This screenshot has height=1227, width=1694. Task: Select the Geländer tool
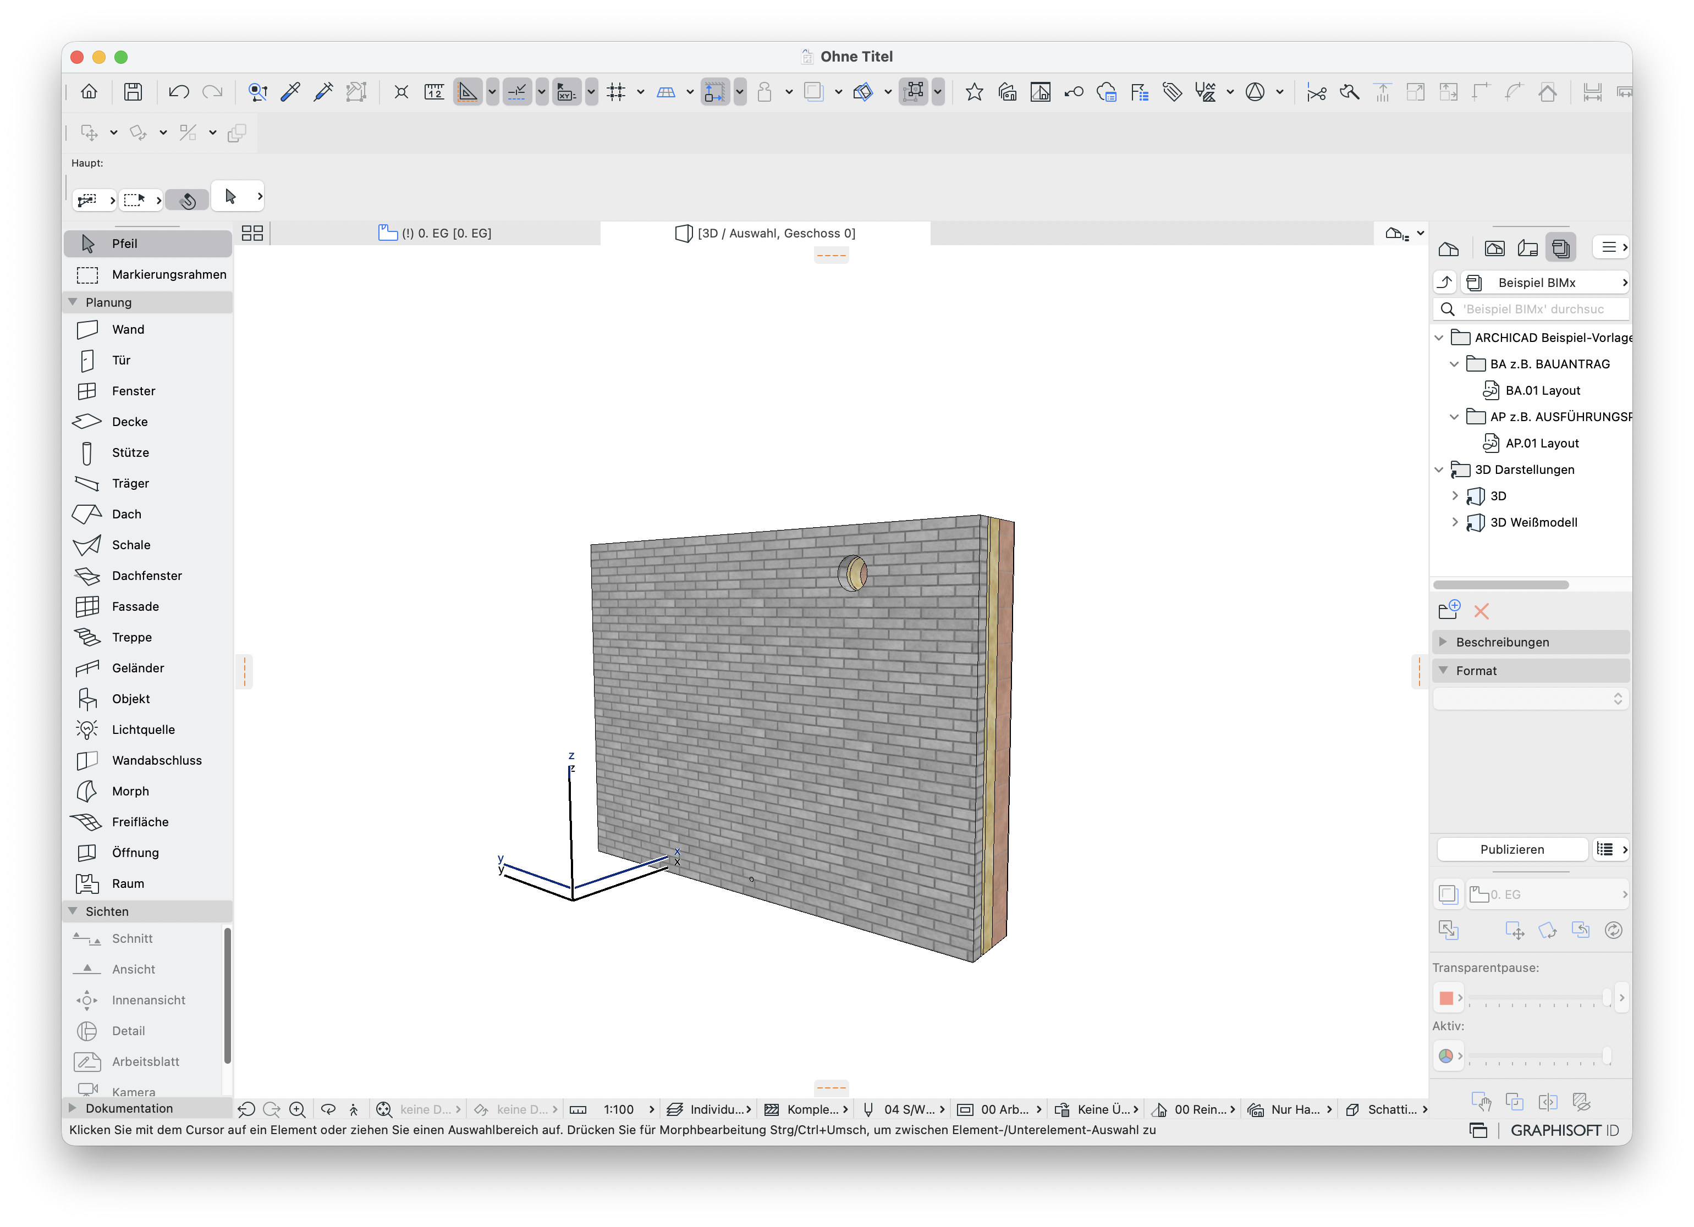click(147, 668)
